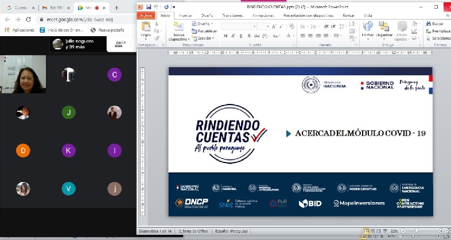Undo the last action in PowerPoint
Viewport: 451px width, 240px height.
(156, 7)
